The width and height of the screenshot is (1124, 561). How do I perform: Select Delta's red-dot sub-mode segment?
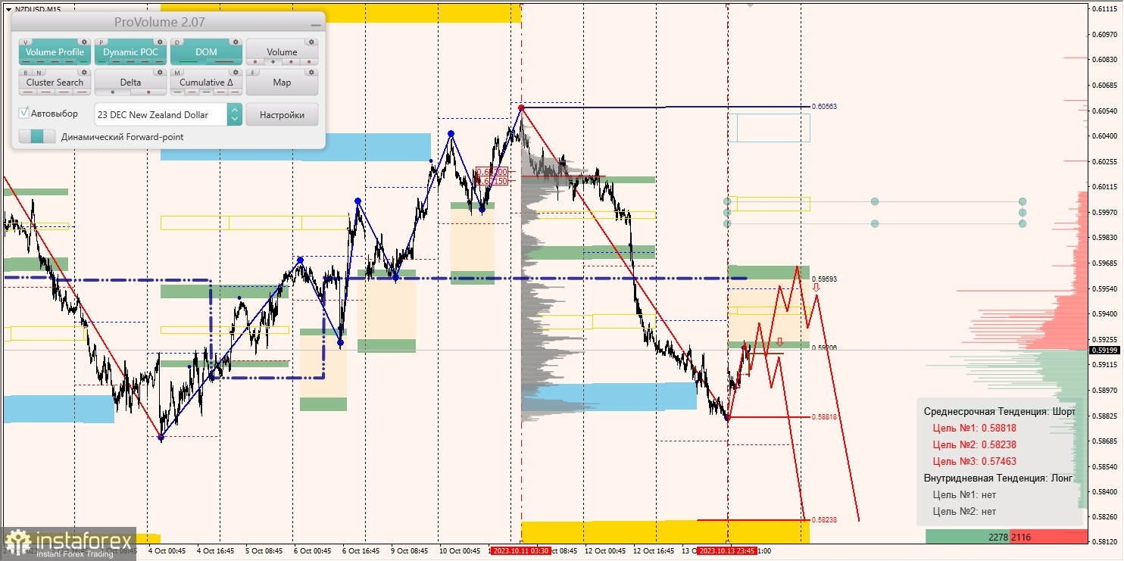pos(148,92)
